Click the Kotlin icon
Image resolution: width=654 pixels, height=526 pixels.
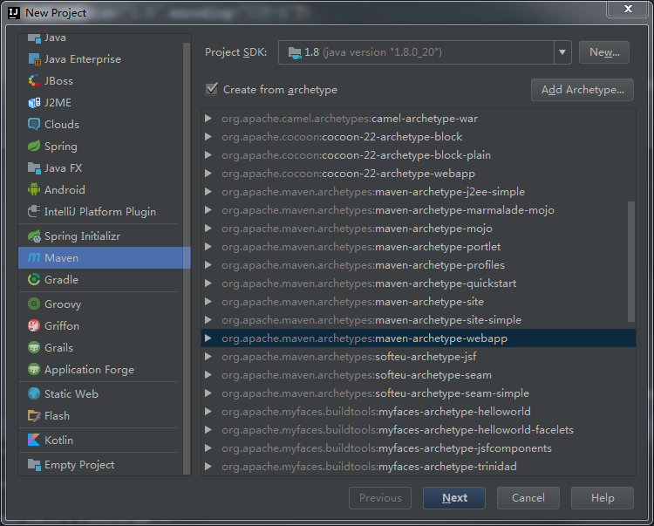[x=34, y=440]
